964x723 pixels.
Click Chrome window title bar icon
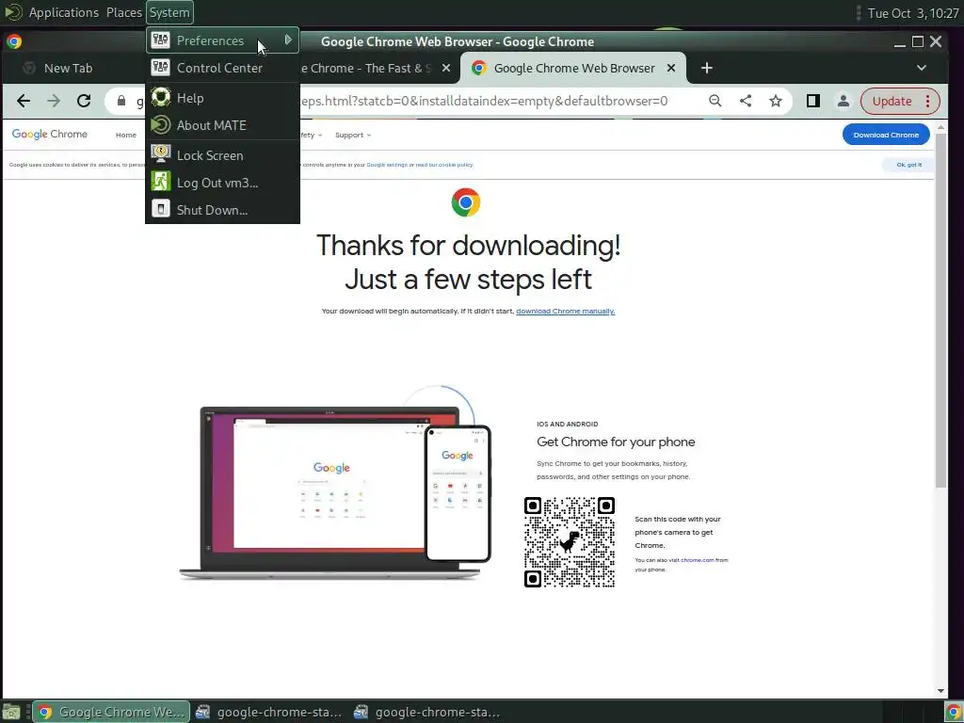14,41
